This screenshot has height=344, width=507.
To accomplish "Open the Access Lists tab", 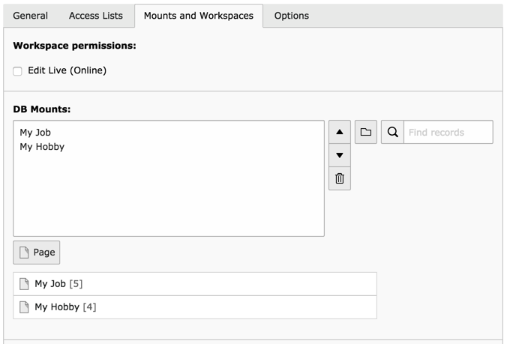I will 95,16.
